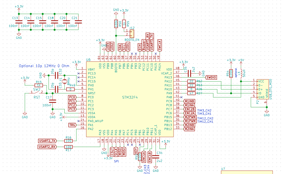
Task: Click the USART3_RX net label
Action: (148, 42)
